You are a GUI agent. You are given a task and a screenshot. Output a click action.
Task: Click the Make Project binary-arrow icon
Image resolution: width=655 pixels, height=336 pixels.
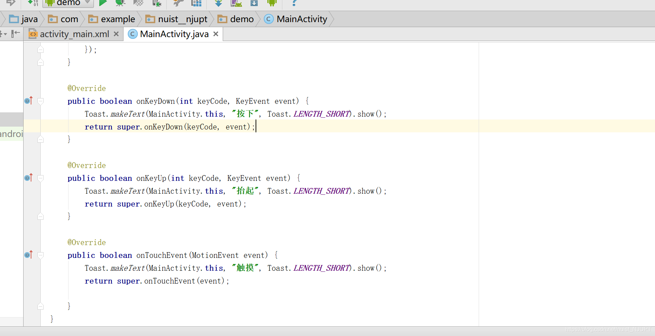pyautogui.click(x=33, y=3)
